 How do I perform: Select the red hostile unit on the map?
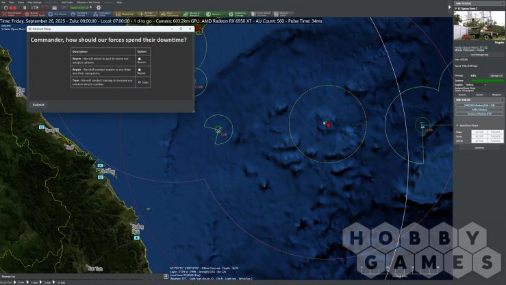point(329,125)
